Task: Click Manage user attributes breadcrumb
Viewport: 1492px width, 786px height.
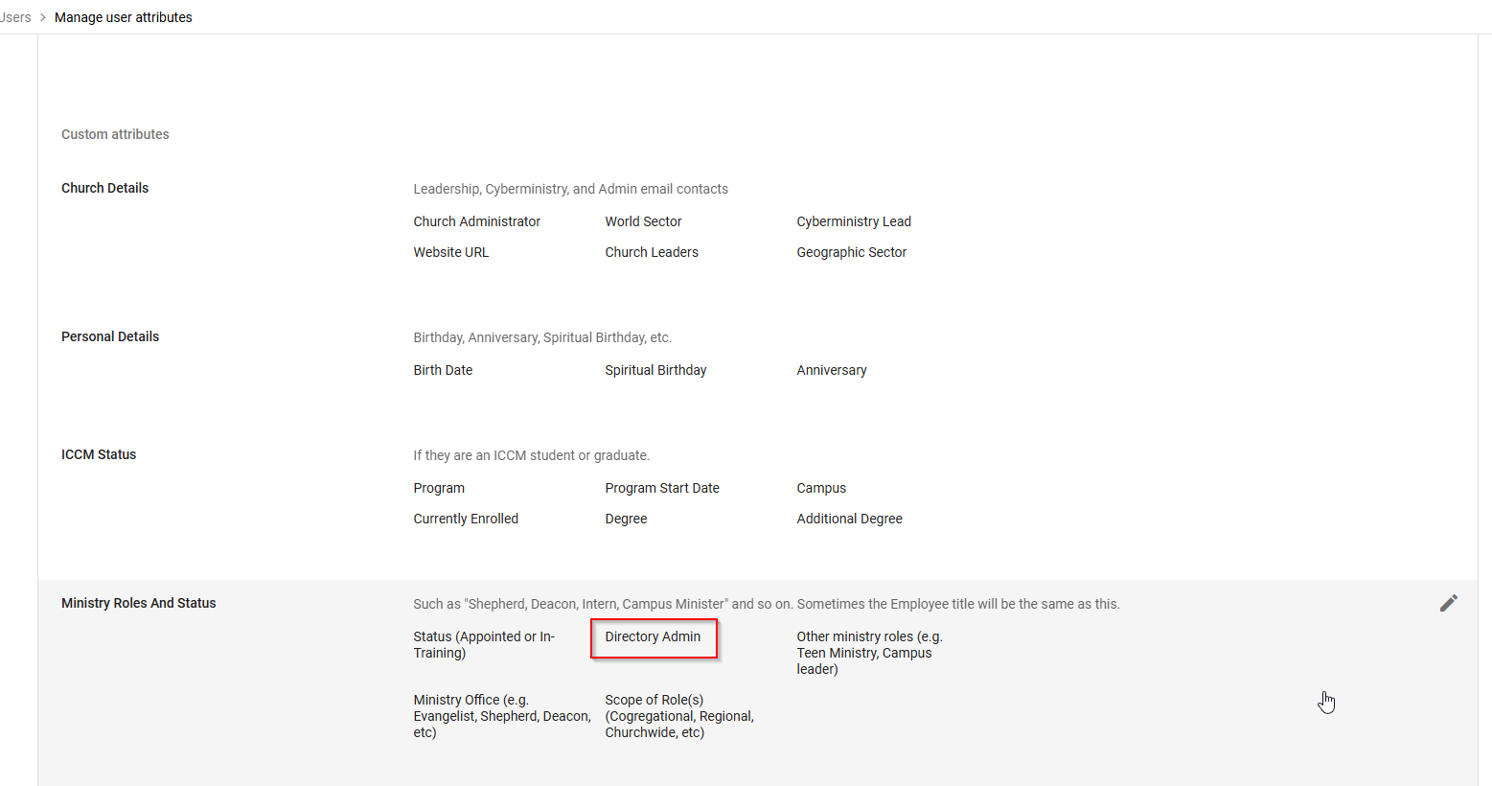Action: click(123, 17)
